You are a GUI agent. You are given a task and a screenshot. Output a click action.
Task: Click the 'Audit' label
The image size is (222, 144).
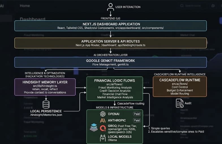[188, 103]
